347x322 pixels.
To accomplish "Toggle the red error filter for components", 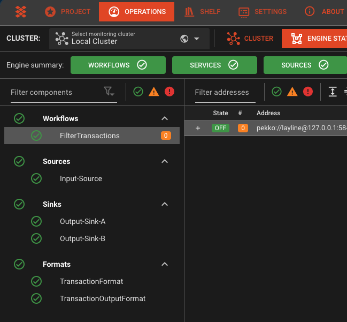I will click(169, 92).
